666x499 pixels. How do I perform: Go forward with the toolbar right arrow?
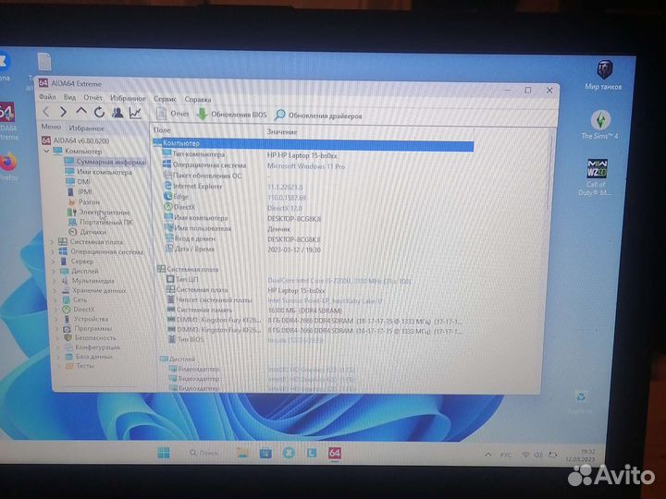pos(63,112)
